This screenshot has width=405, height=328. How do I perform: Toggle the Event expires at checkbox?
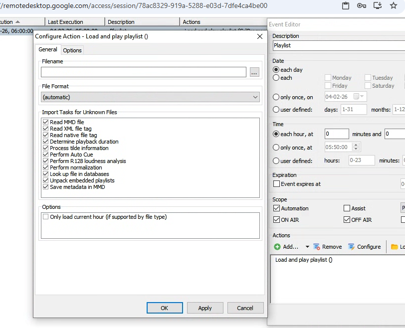[x=276, y=184]
